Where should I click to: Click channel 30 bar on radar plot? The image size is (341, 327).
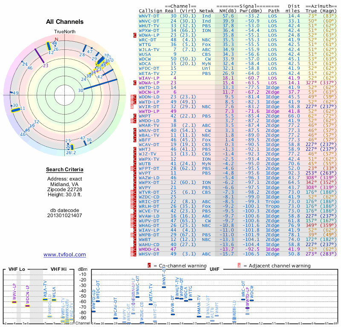pos(101,84)
